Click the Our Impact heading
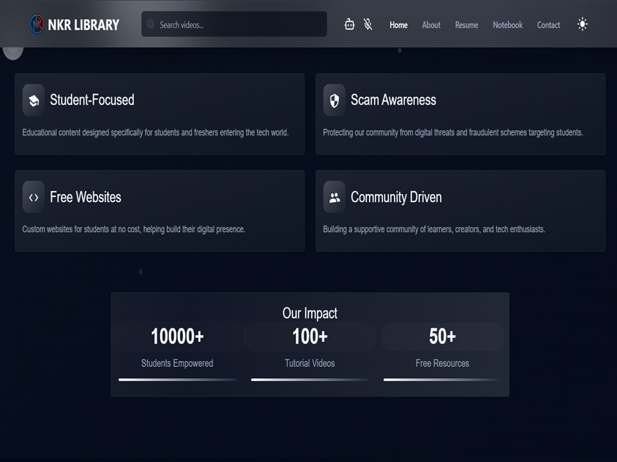This screenshot has width=617, height=462. [x=310, y=313]
